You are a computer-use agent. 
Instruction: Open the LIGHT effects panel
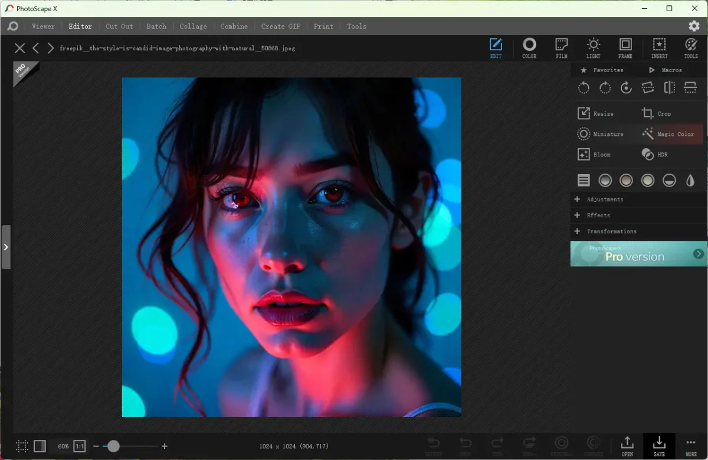coord(594,48)
